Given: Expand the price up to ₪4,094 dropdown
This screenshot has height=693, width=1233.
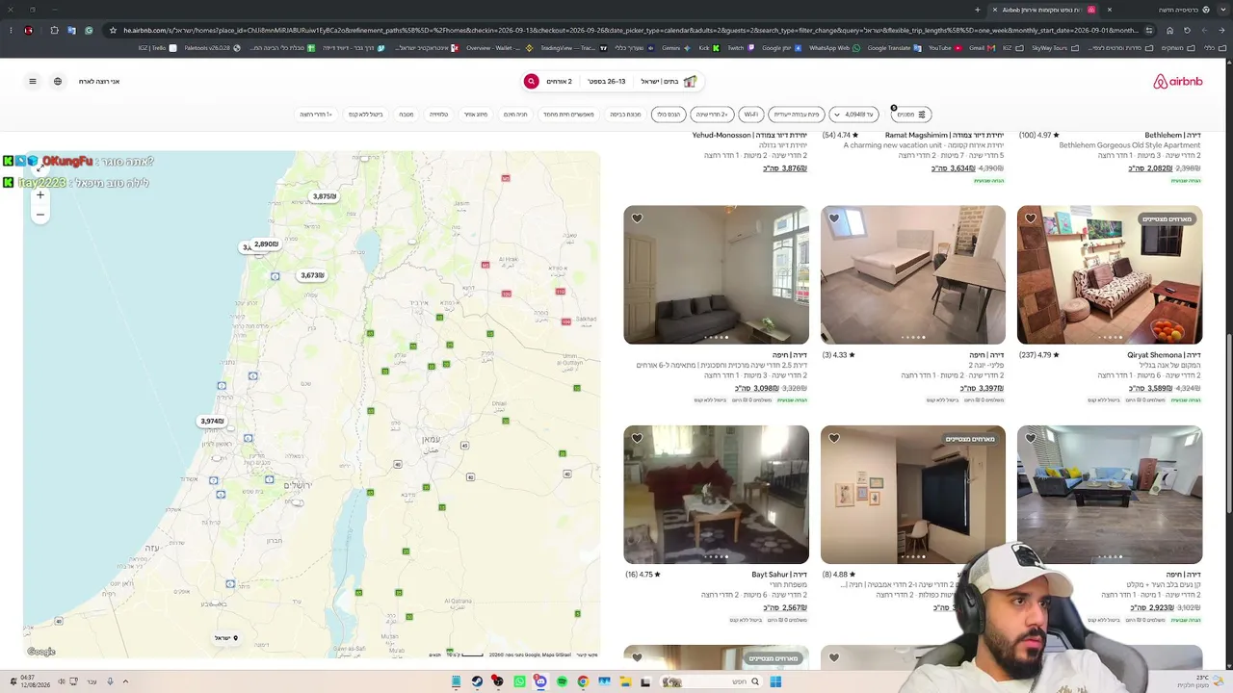Looking at the screenshot, I should point(854,115).
